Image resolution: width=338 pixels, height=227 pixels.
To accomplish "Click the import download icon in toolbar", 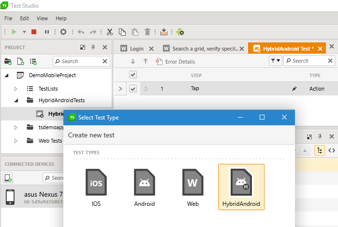I will point(164,32).
